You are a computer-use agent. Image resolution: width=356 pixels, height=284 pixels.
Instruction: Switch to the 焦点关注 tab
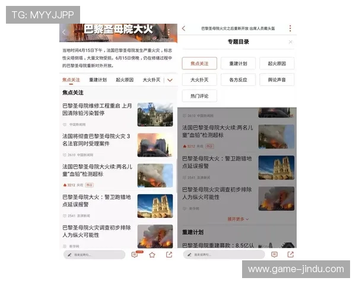coord(71,80)
